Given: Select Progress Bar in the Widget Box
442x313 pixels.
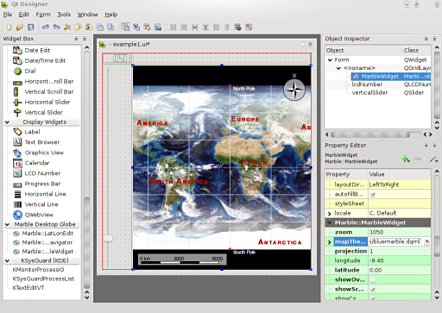Looking at the screenshot, I should (42, 184).
